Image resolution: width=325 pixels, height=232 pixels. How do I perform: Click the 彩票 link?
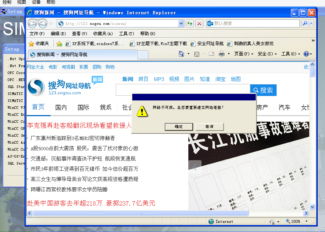[x=84, y=67]
